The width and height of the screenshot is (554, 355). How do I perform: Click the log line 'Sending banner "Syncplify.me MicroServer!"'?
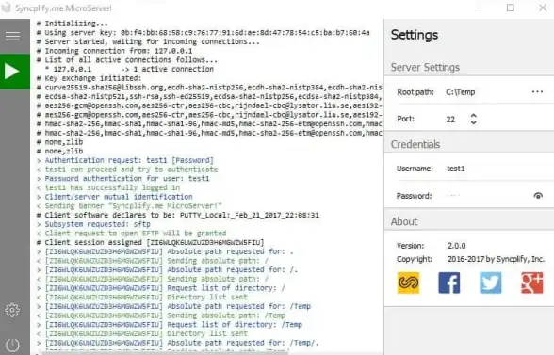click(x=129, y=206)
